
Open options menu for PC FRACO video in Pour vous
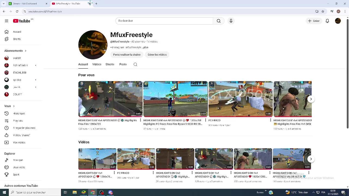pos(270,120)
